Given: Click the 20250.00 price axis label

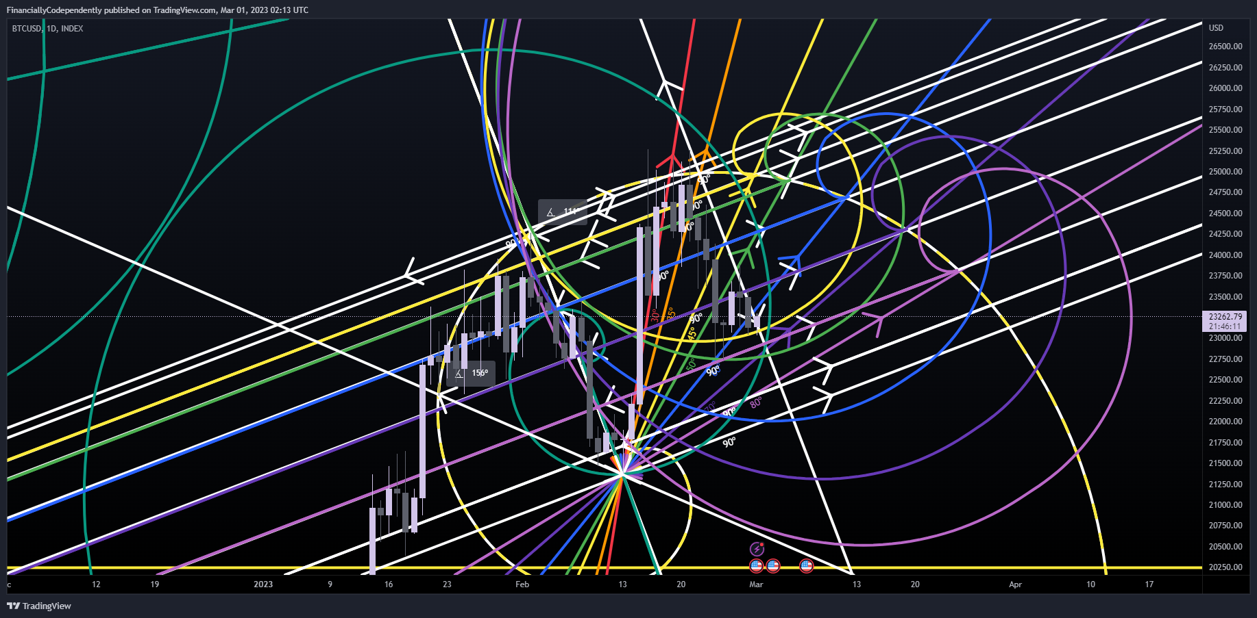Looking at the screenshot, I should (1225, 567).
